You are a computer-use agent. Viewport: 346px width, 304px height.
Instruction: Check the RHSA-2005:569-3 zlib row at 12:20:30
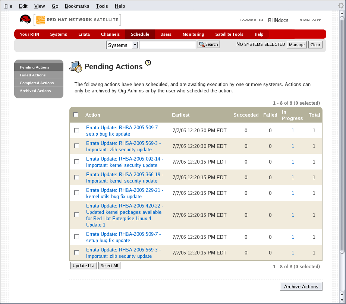pyautogui.click(x=76, y=146)
